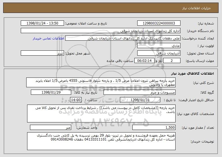Click label مشخصات کالای مورد نیاز
222x157 pixels.
point(195,114)
